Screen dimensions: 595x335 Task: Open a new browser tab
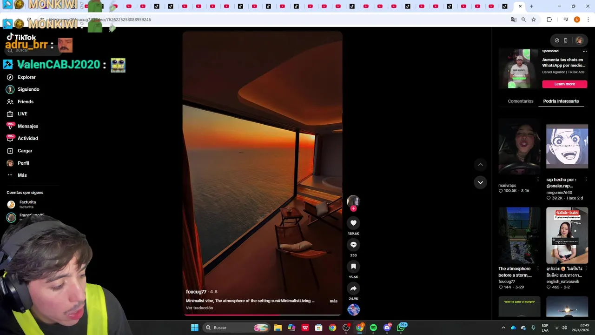tap(531, 7)
